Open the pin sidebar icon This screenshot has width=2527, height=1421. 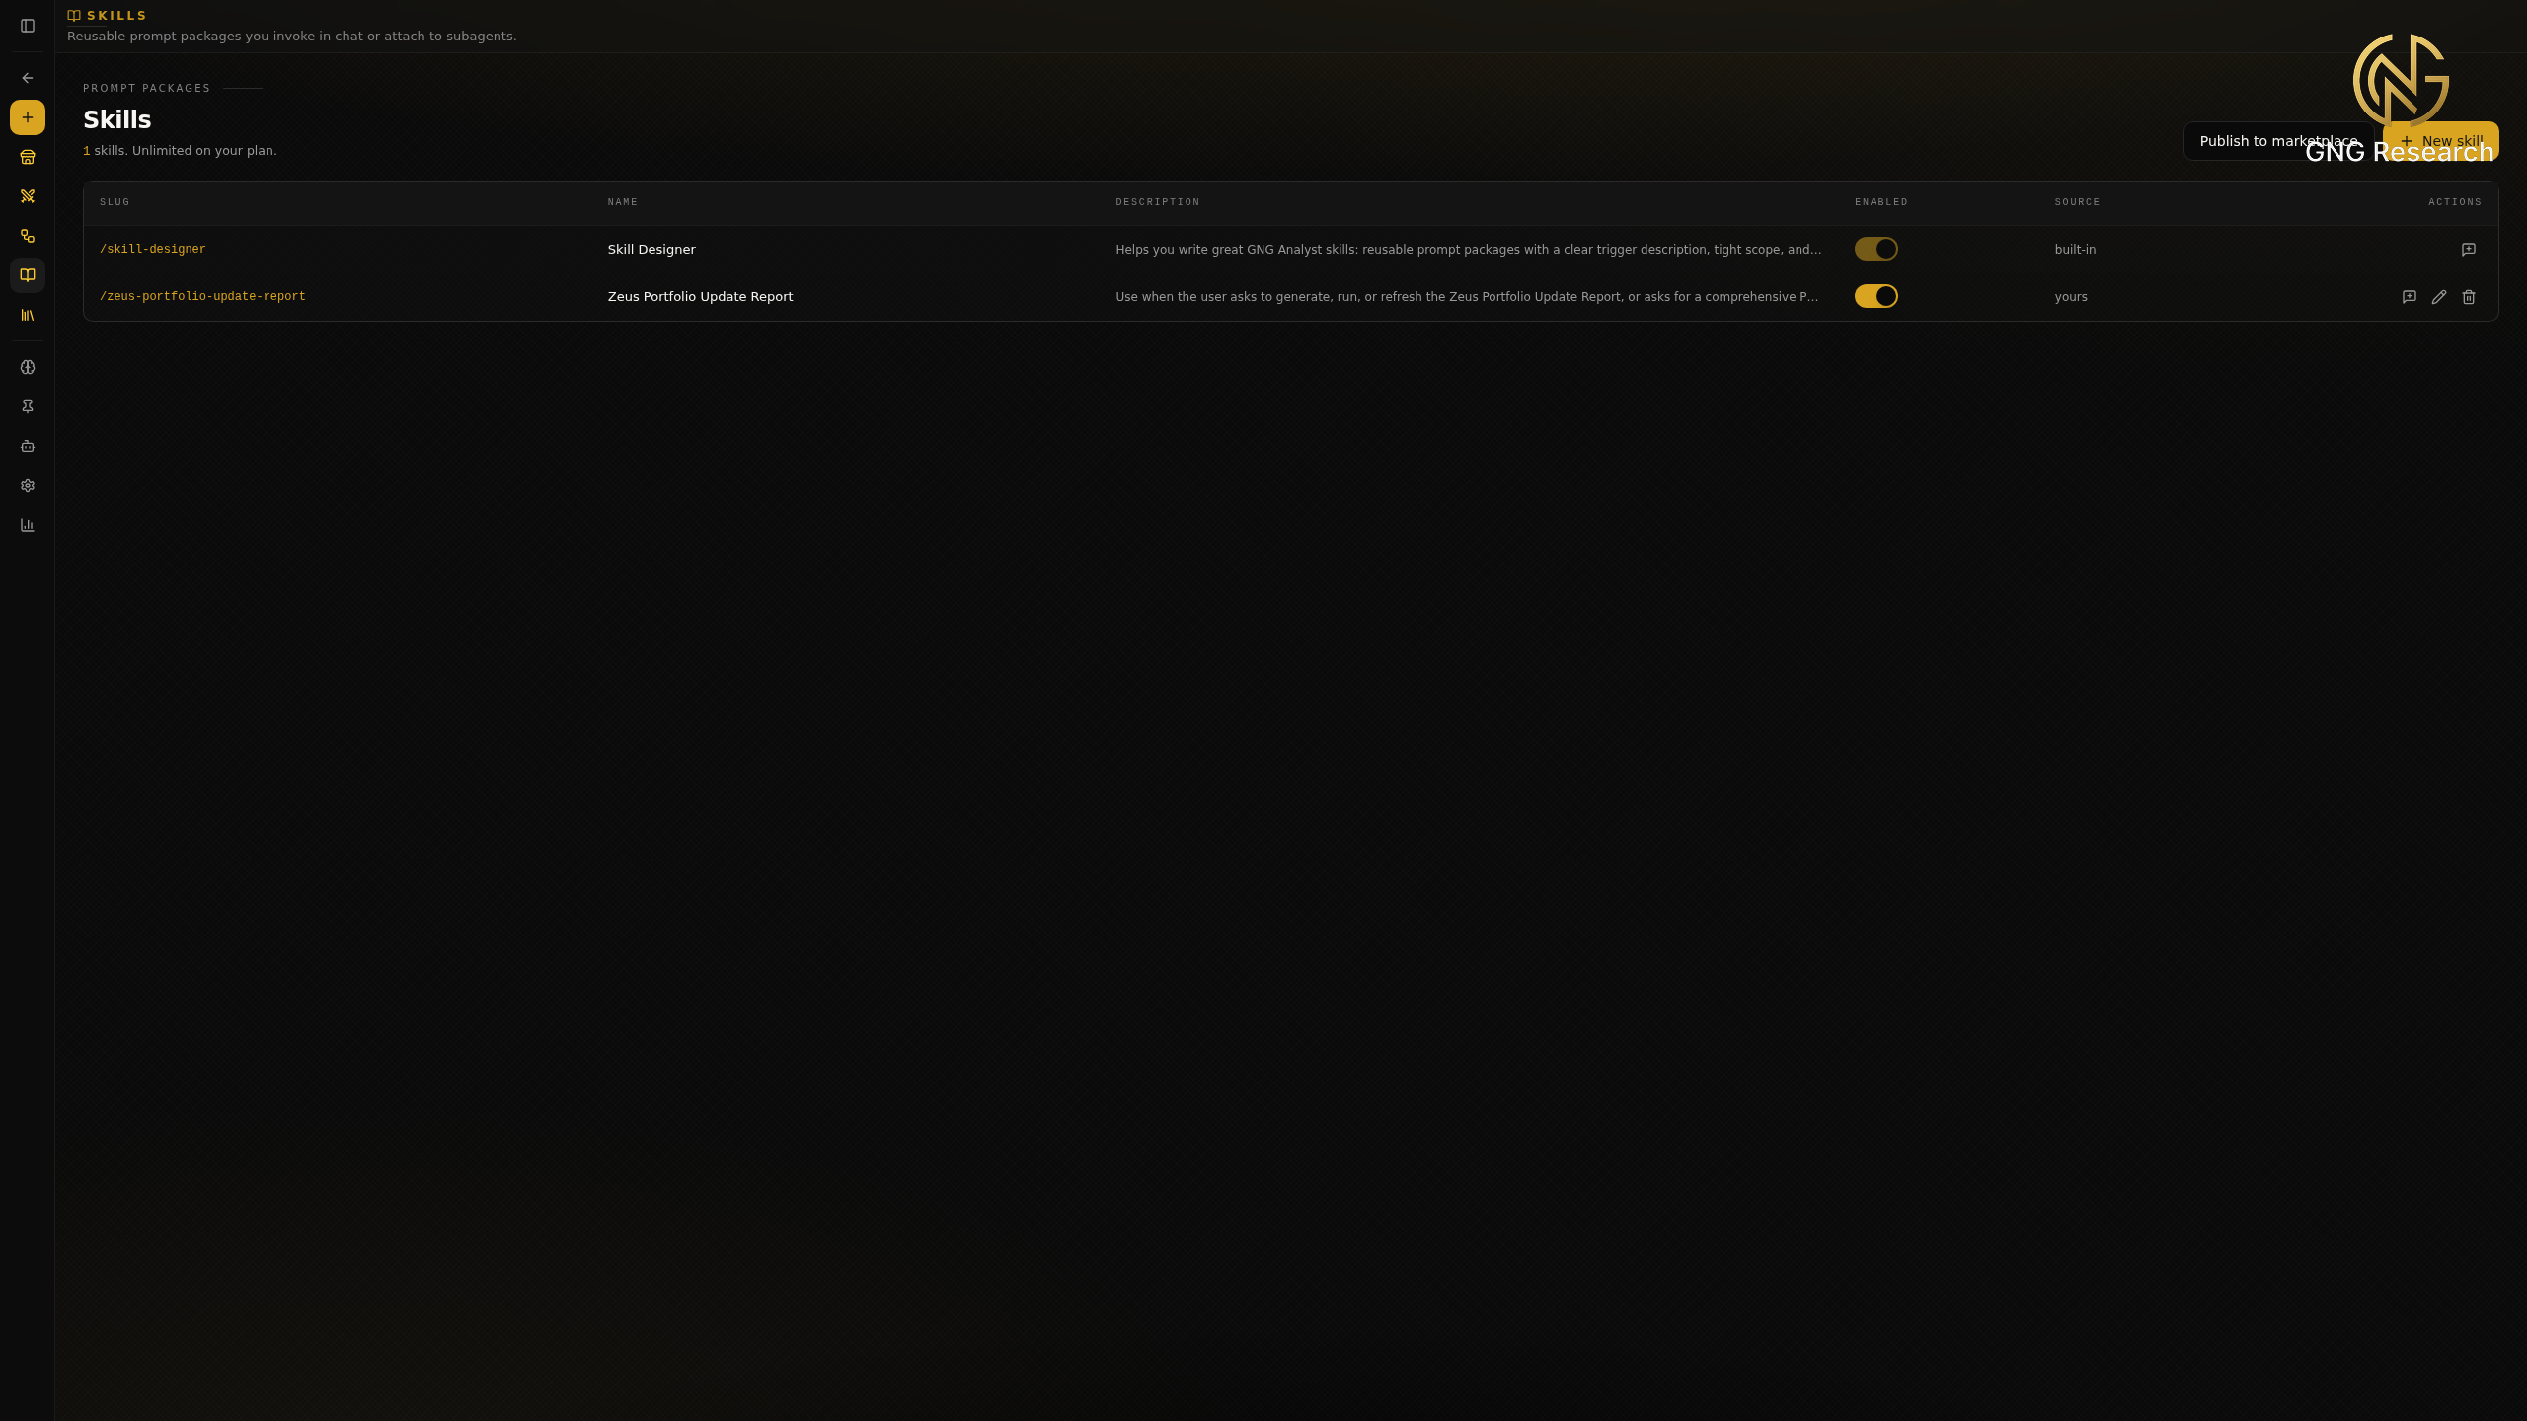click(28, 407)
